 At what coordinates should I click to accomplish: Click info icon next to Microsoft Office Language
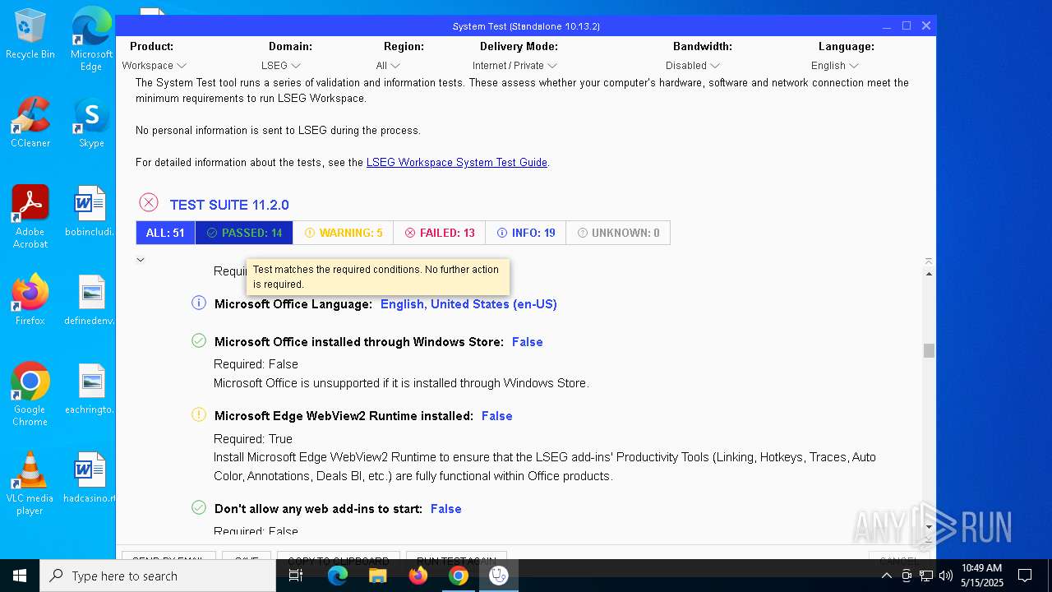[199, 303]
